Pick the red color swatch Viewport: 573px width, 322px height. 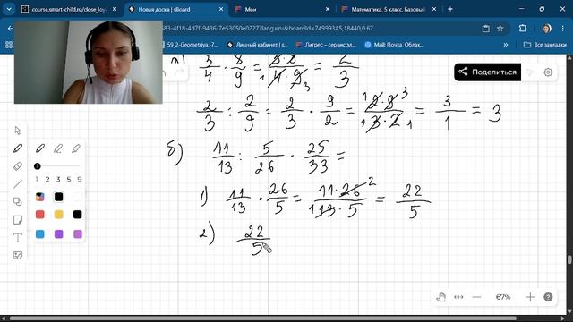tap(40, 215)
